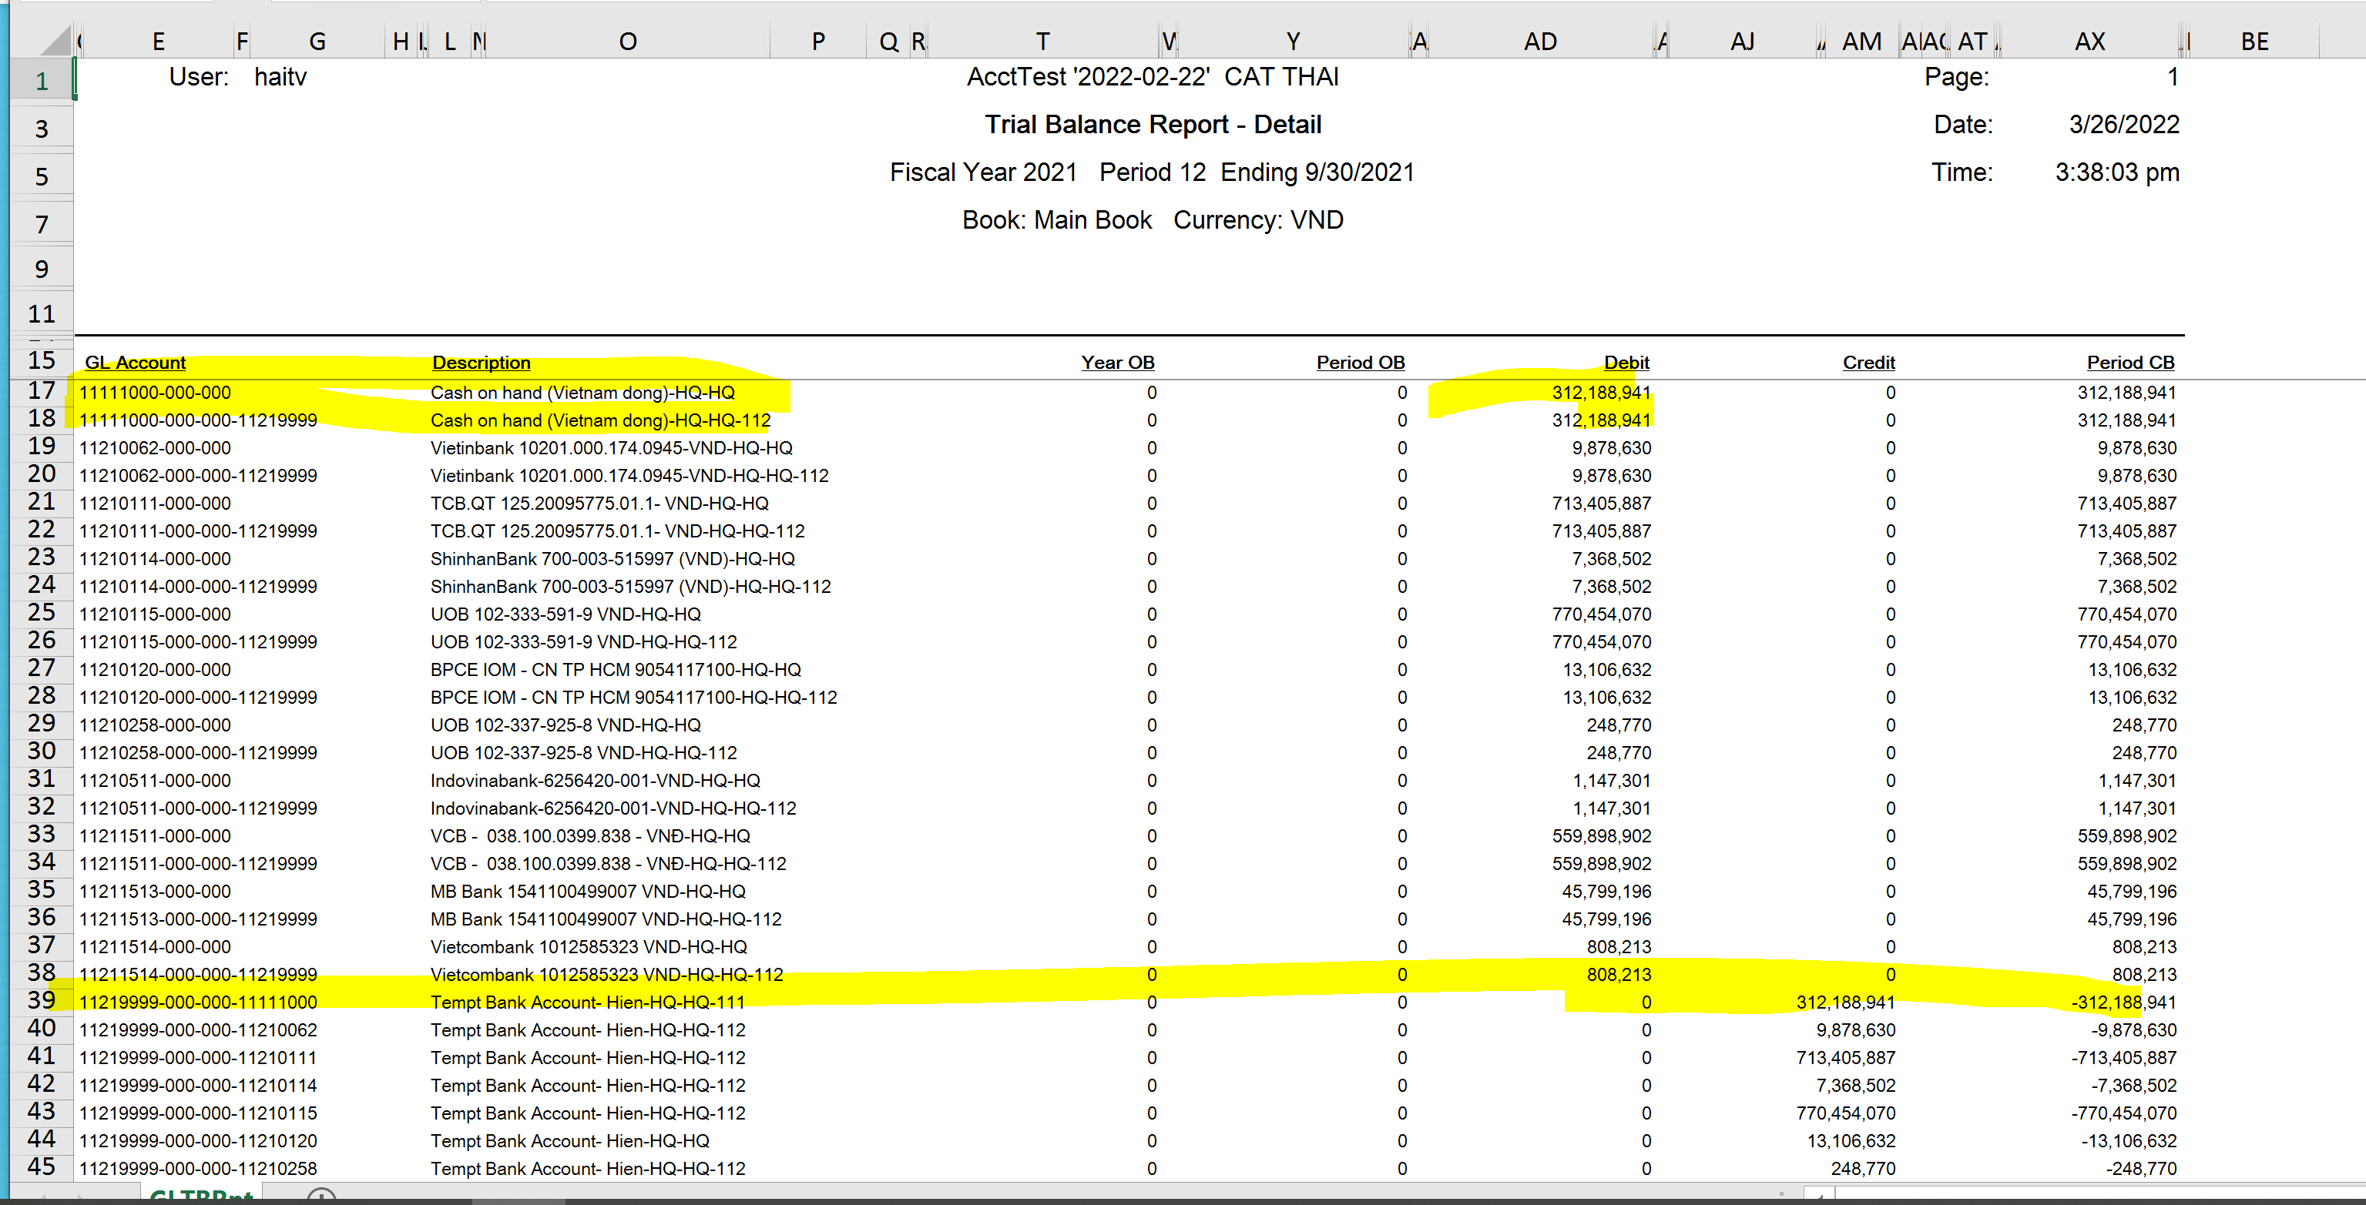Select column G header

click(317, 42)
